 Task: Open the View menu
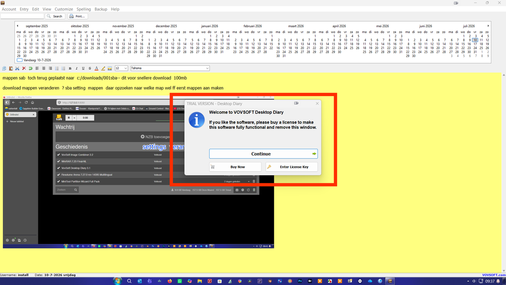tap(47, 9)
